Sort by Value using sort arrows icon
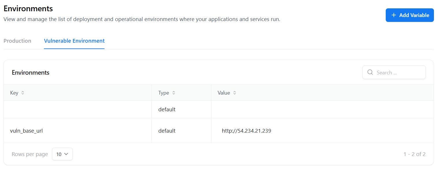 click(235, 93)
